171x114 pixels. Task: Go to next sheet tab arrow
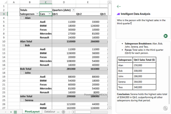point(11,112)
